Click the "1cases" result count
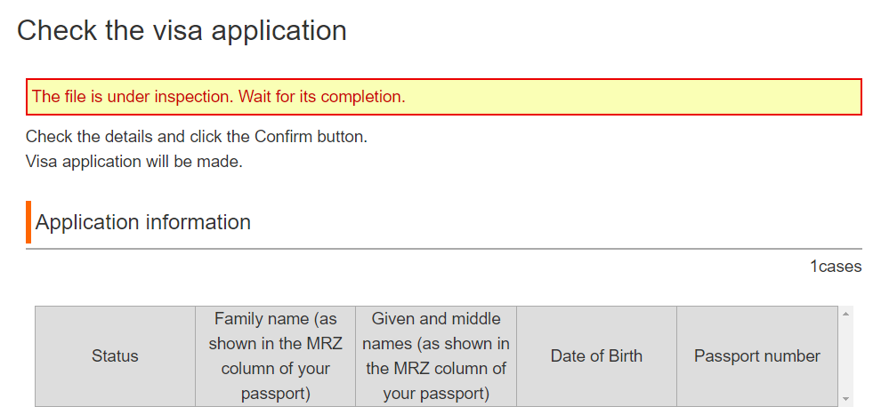The width and height of the screenshot is (881, 407). [835, 267]
